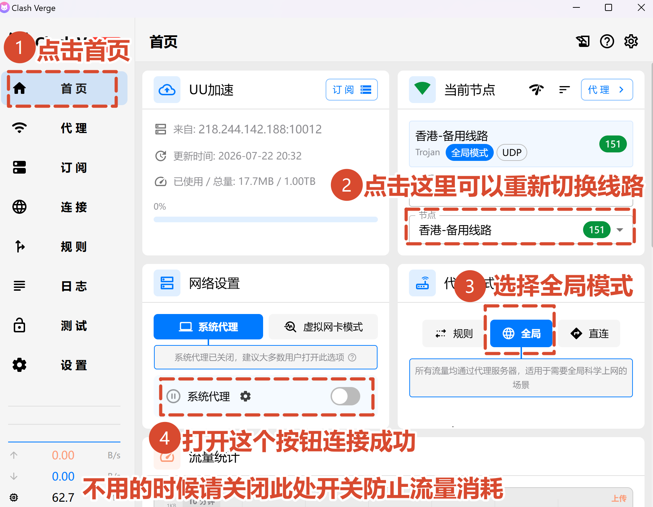
Task: Click the 0% usage label
Action: pyautogui.click(x=160, y=206)
